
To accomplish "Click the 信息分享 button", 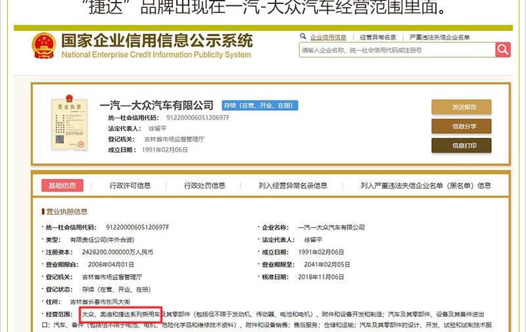I will pyautogui.click(x=462, y=126).
